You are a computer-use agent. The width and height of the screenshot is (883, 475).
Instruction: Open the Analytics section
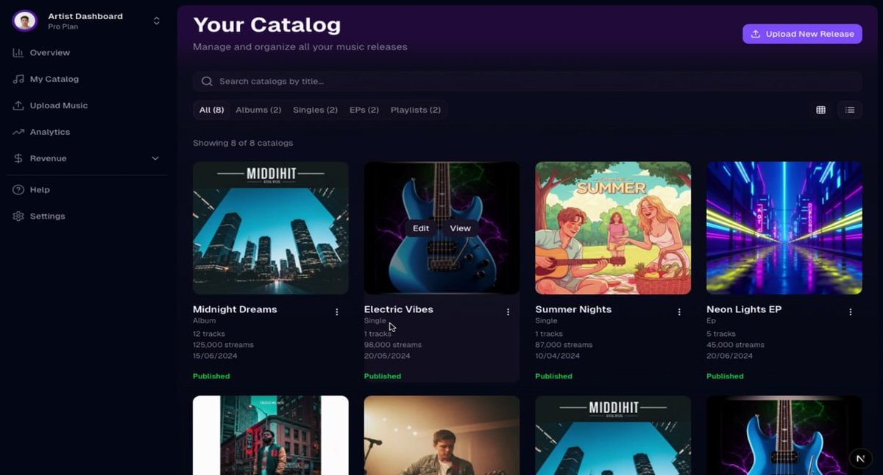click(x=49, y=133)
